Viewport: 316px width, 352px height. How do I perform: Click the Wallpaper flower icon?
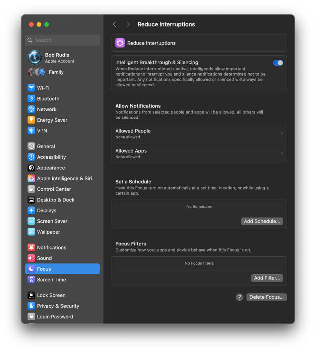[31, 232]
